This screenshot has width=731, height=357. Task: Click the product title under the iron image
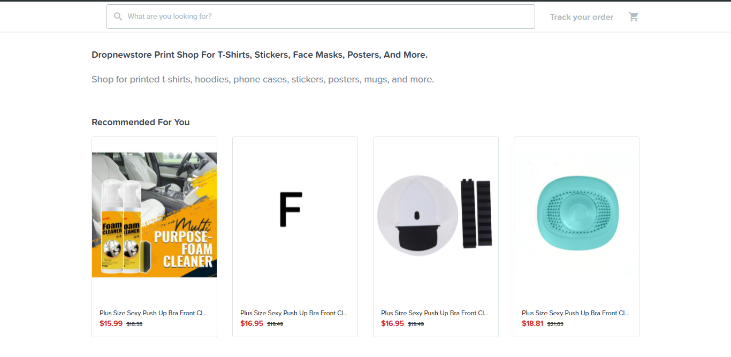(435, 313)
